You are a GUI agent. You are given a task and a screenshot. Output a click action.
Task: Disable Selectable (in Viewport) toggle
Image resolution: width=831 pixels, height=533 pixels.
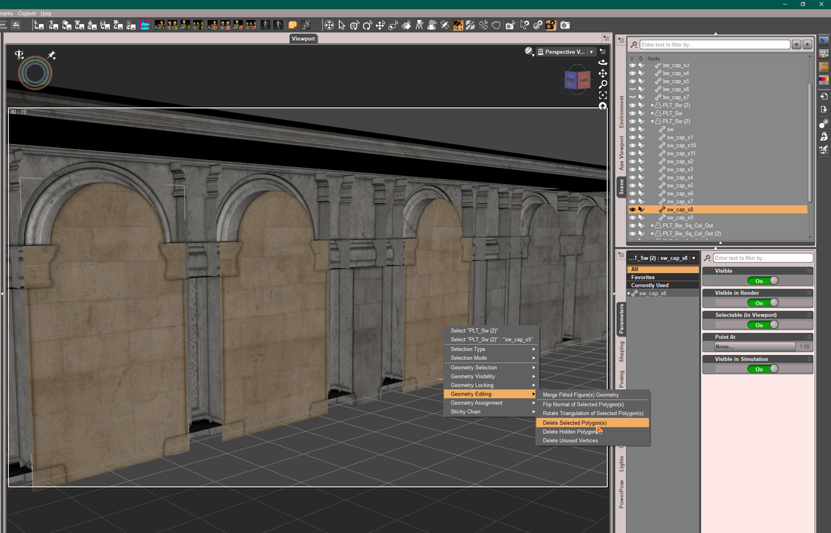(762, 325)
